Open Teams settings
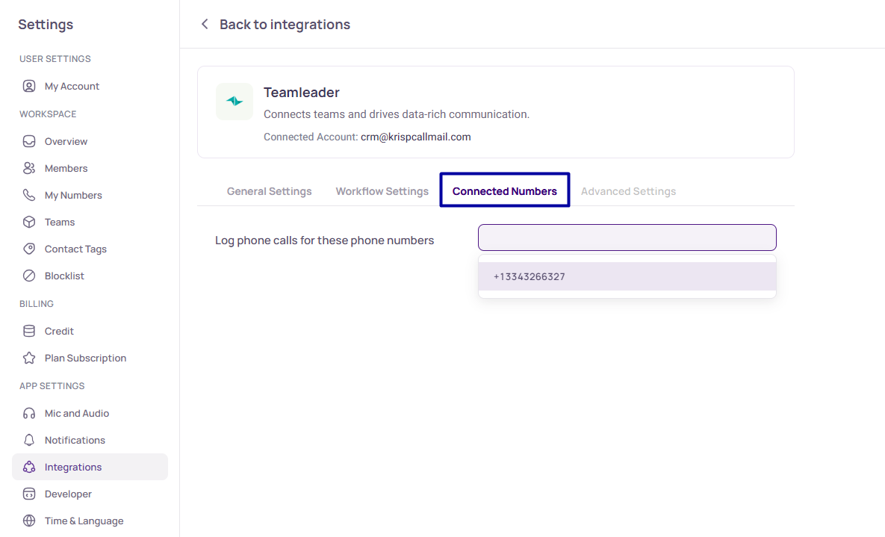885x537 pixels. coord(60,223)
